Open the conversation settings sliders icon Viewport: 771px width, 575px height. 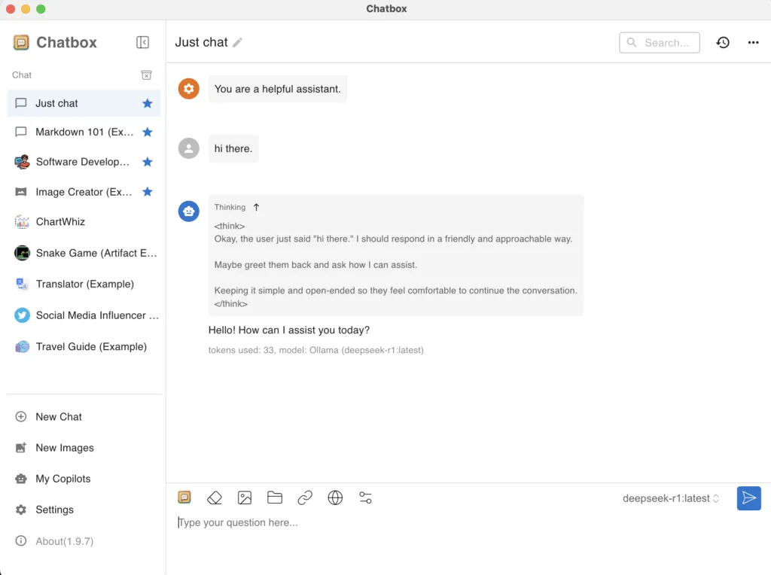coord(365,497)
